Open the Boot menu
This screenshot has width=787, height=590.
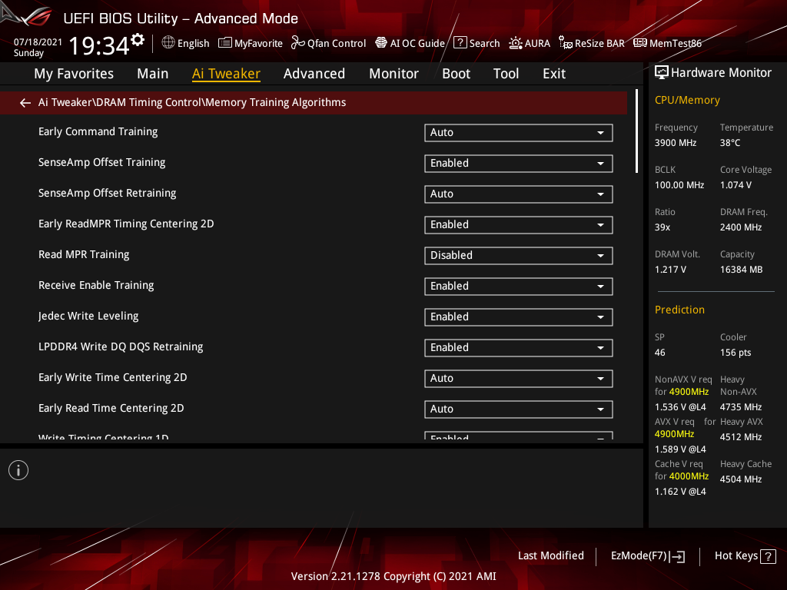tap(456, 73)
